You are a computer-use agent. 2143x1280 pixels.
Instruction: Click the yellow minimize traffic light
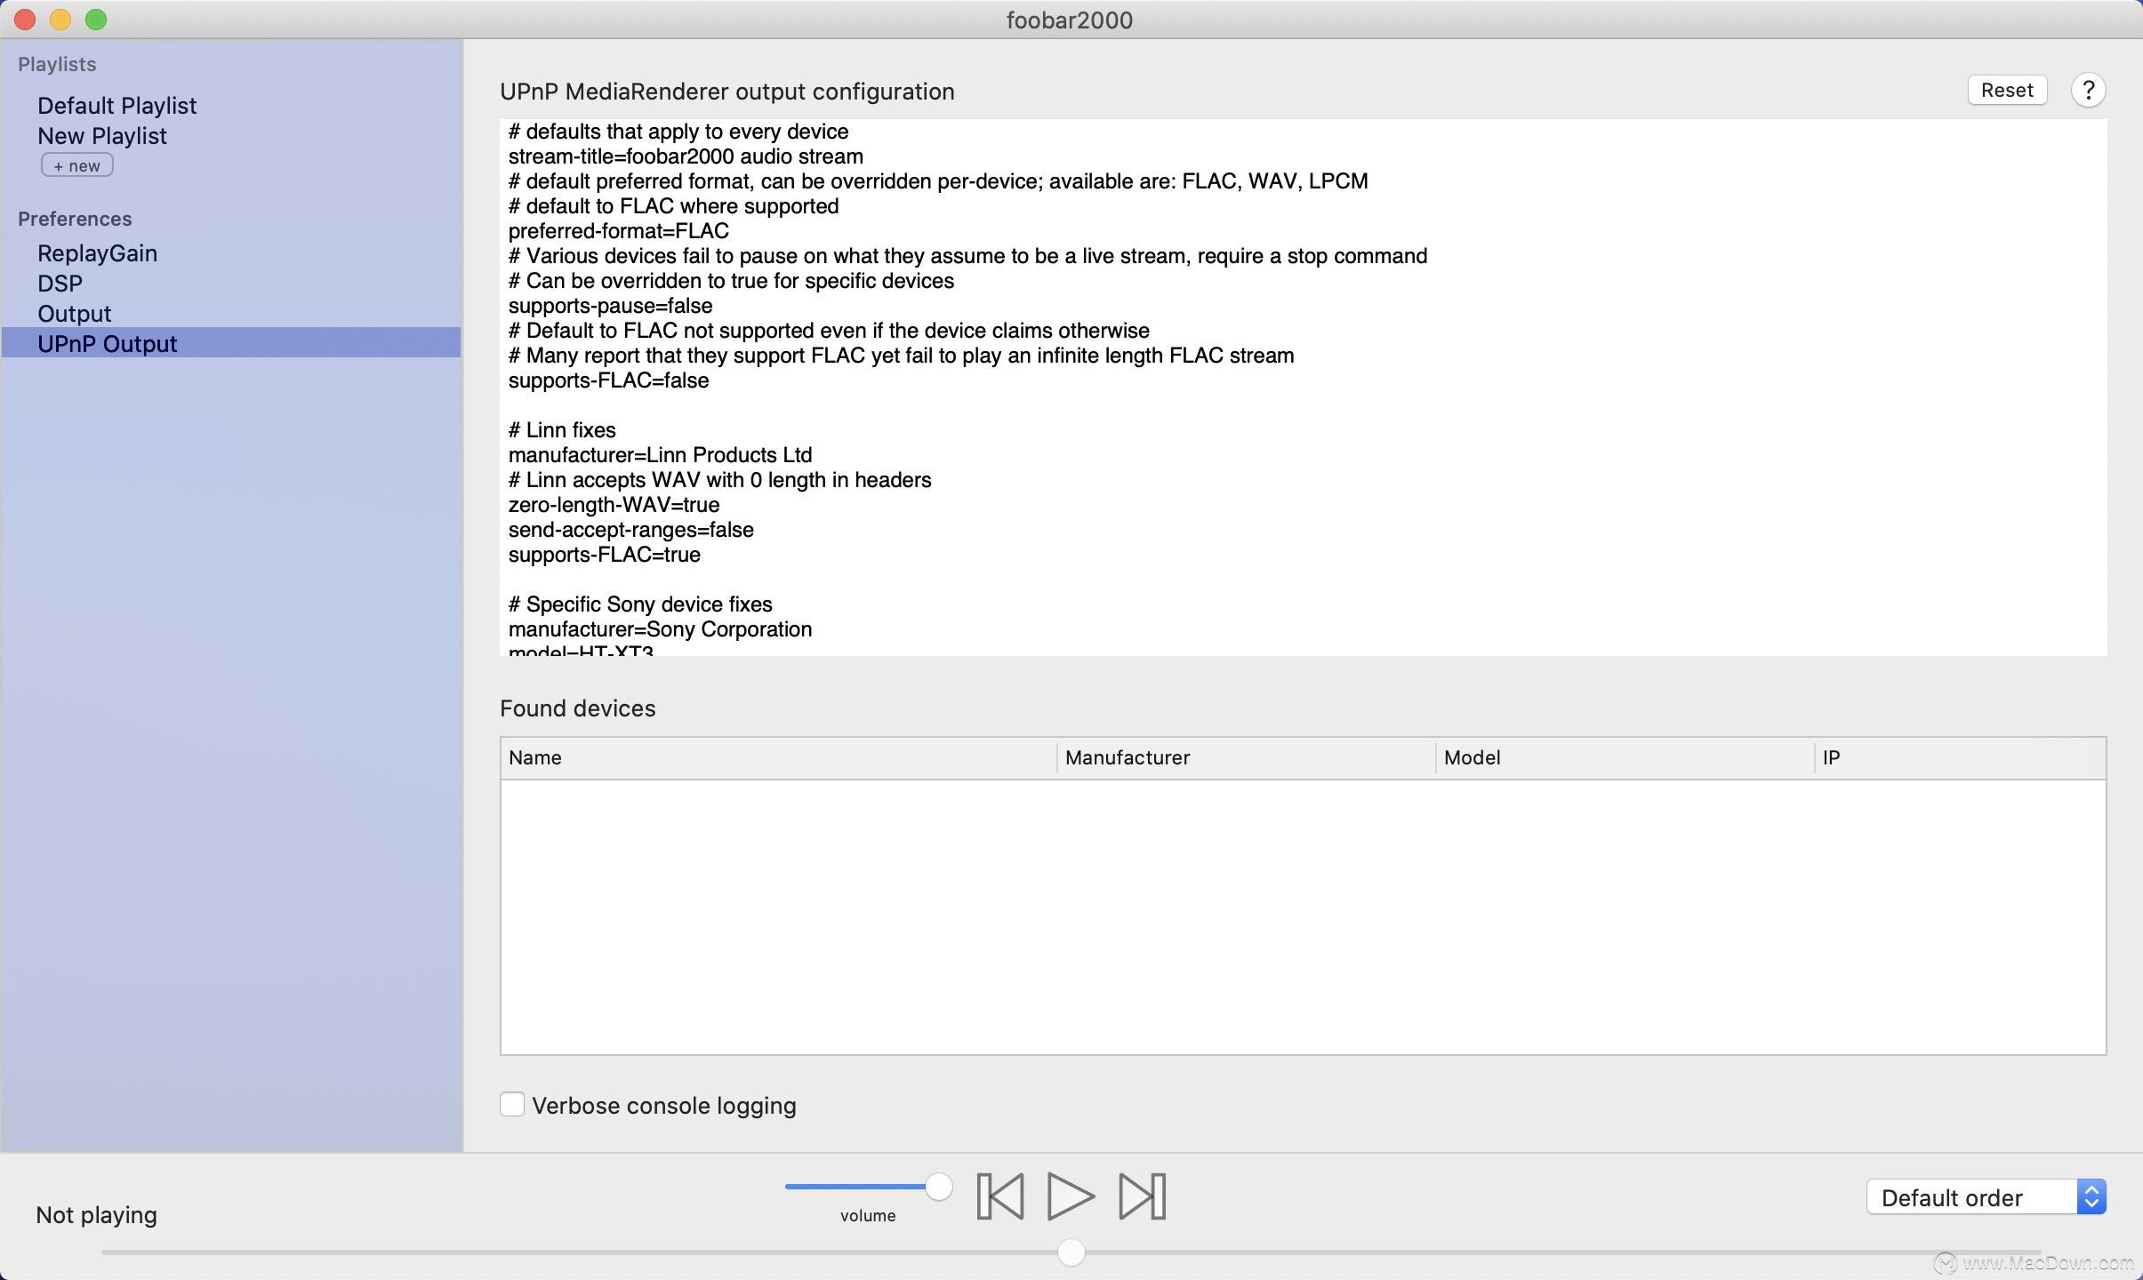click(x=60, y=19)
